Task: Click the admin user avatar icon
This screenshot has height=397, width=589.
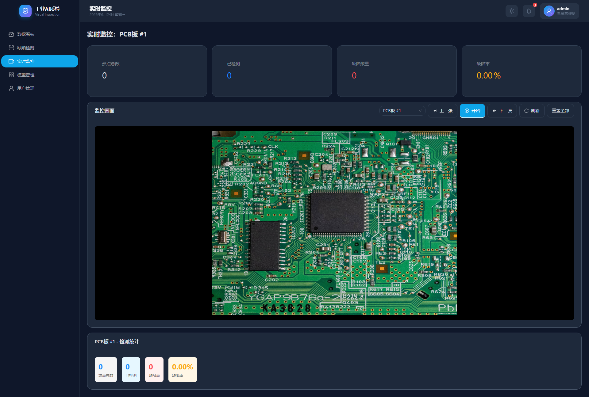Action: (x=549, y=11)
